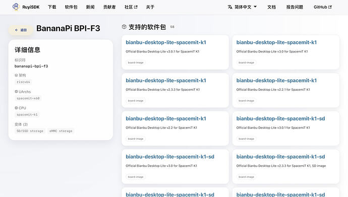
Task: Open the 报告问题 link
Action: pyautogui.click(x=295, y=7)
